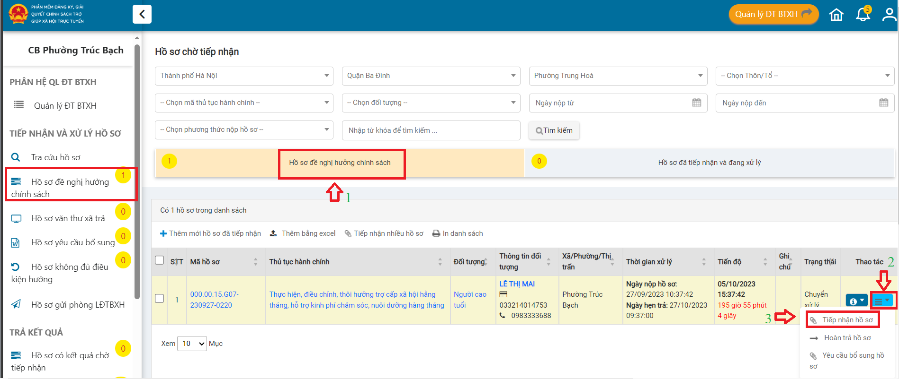
Task: Open the Chọn Thôn/Tổ dropdown
Action: pos(804,76)
